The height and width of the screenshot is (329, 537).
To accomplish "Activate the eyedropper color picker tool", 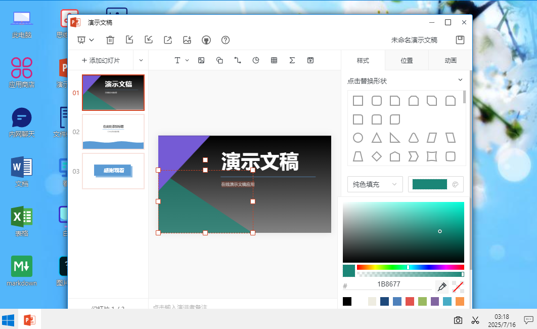I will (442, 286).
